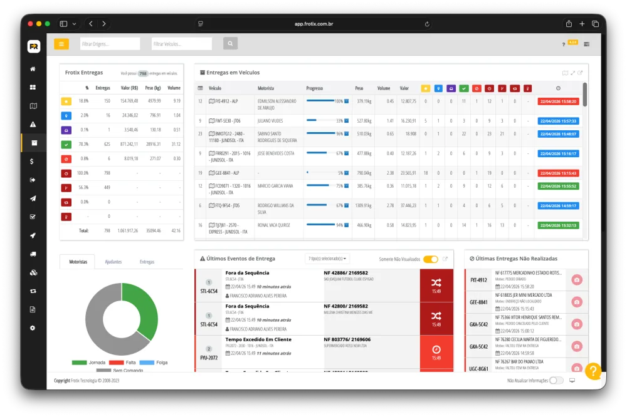Click driver name MARCIO GARCIA VIANA
Viewport: 627px width, 417px height.
275,186
